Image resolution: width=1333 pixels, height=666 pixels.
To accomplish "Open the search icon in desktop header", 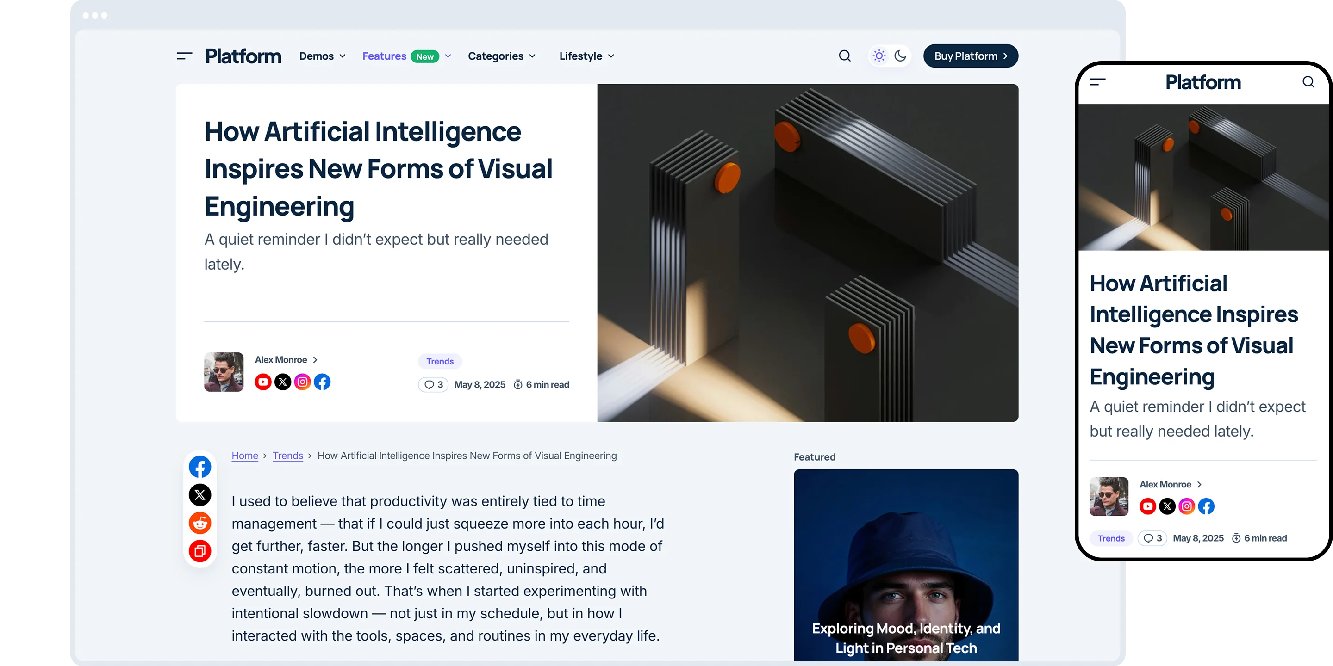I will [845, 56].
